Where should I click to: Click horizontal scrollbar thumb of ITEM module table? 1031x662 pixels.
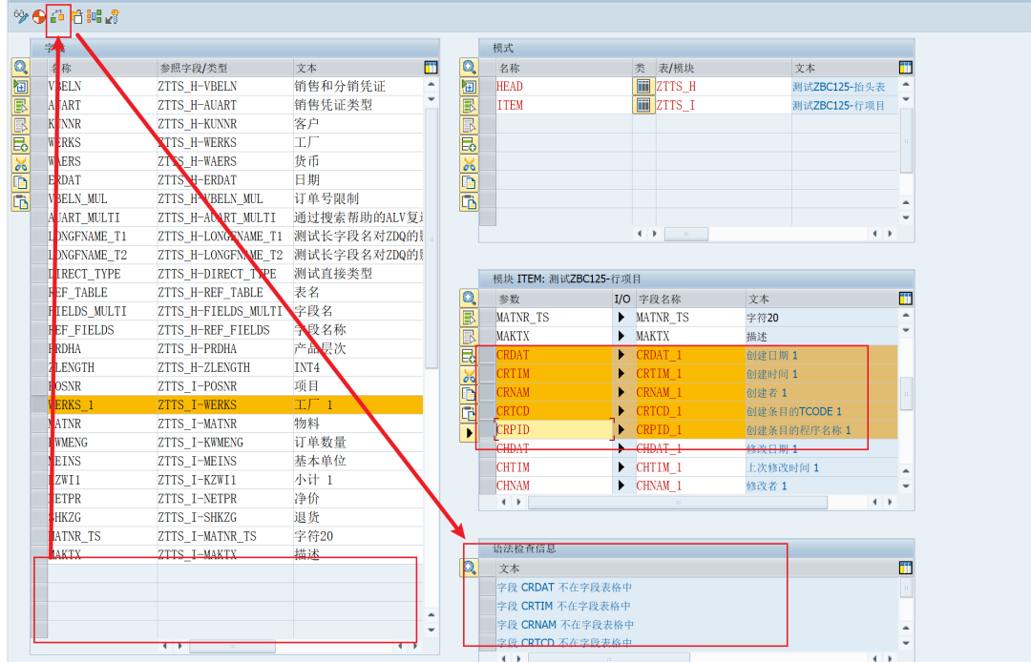pos(677,503)
